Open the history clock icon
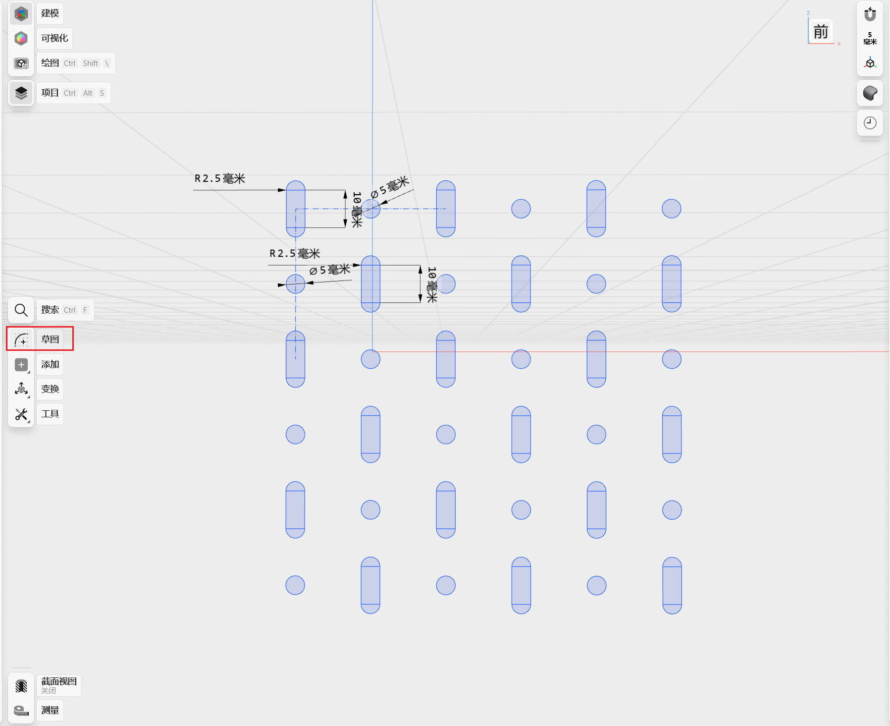Screen dimensions: 890x726 [870, 123]
